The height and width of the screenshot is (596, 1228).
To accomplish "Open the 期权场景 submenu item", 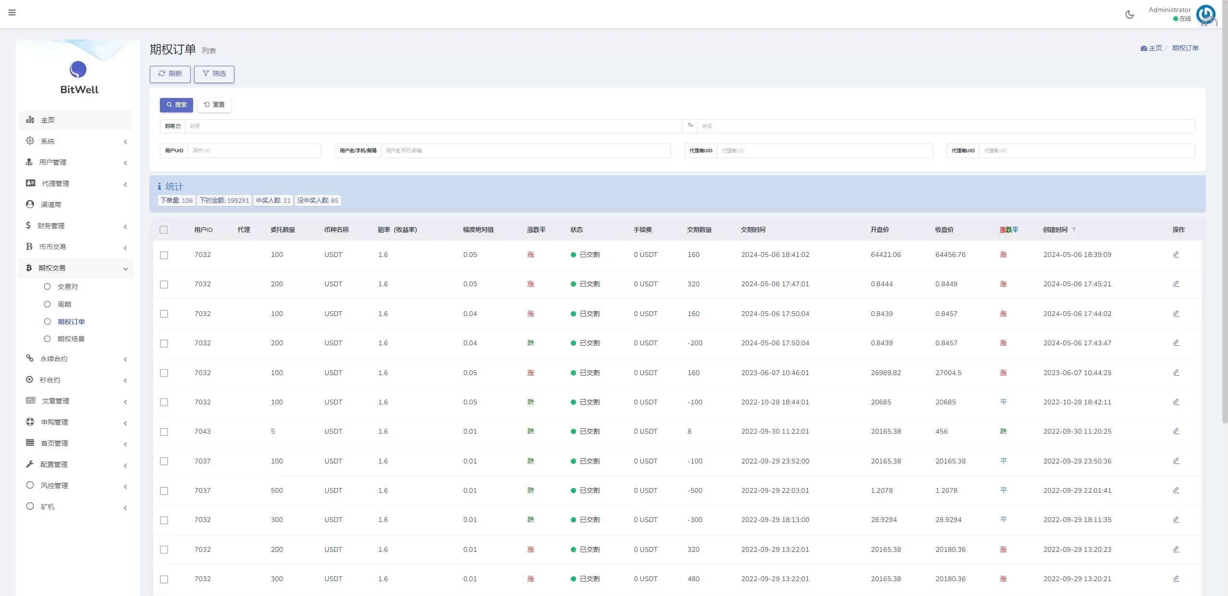I will tap(71, 339).
